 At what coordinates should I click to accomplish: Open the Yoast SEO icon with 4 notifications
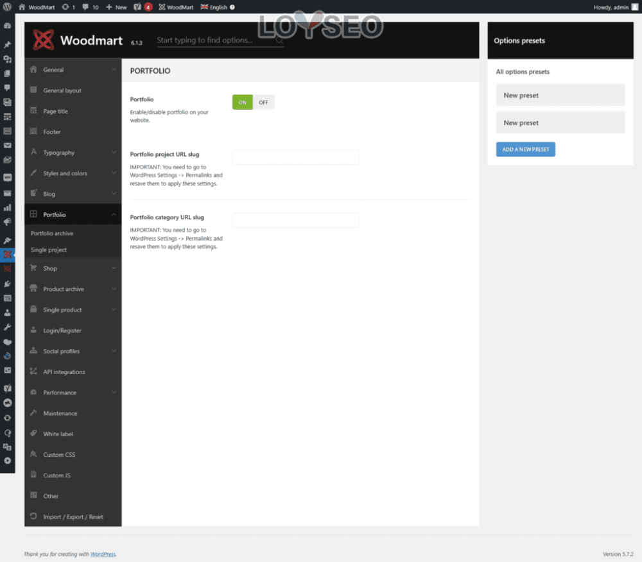pos(143,7)
